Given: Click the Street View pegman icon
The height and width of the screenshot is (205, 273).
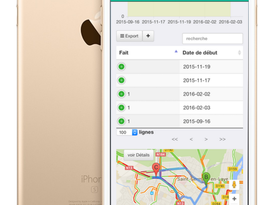Looking at the screenshot, I should point(234,184).
